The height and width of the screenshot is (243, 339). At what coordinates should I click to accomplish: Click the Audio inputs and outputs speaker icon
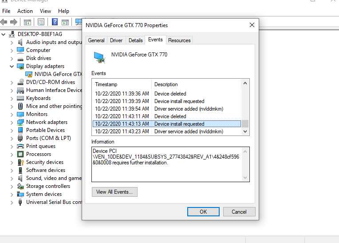20,42
